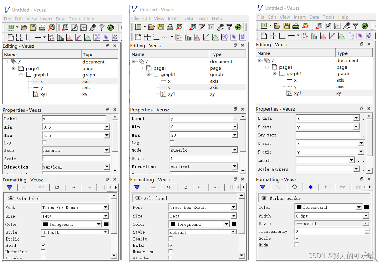
Task: Select blue diamond marker fill tab in right window
Action: point(311,187)
